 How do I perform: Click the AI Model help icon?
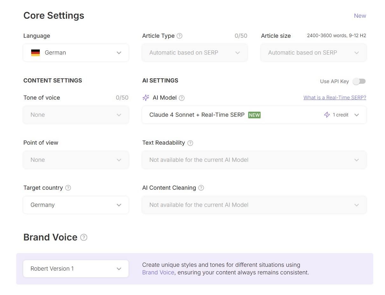[182, 98]
